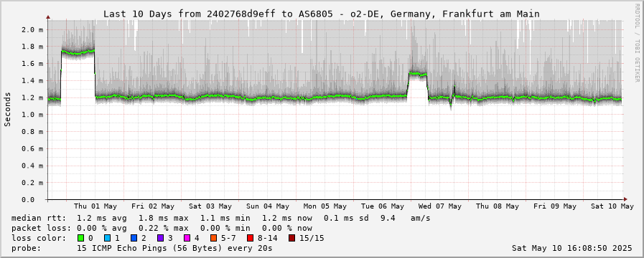Click the '0.00 % now' packet loss value
The width and height of the screenshot is (644, 258).
tap(286, 228)
